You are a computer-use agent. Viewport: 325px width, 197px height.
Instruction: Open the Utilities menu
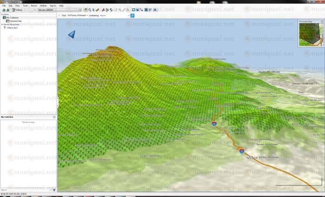click(x=43, y=6)
